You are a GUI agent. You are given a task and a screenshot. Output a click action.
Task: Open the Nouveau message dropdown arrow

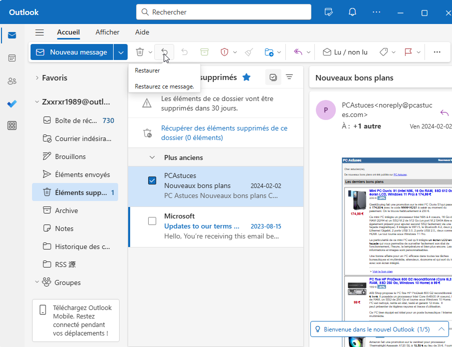pos(121,52)
